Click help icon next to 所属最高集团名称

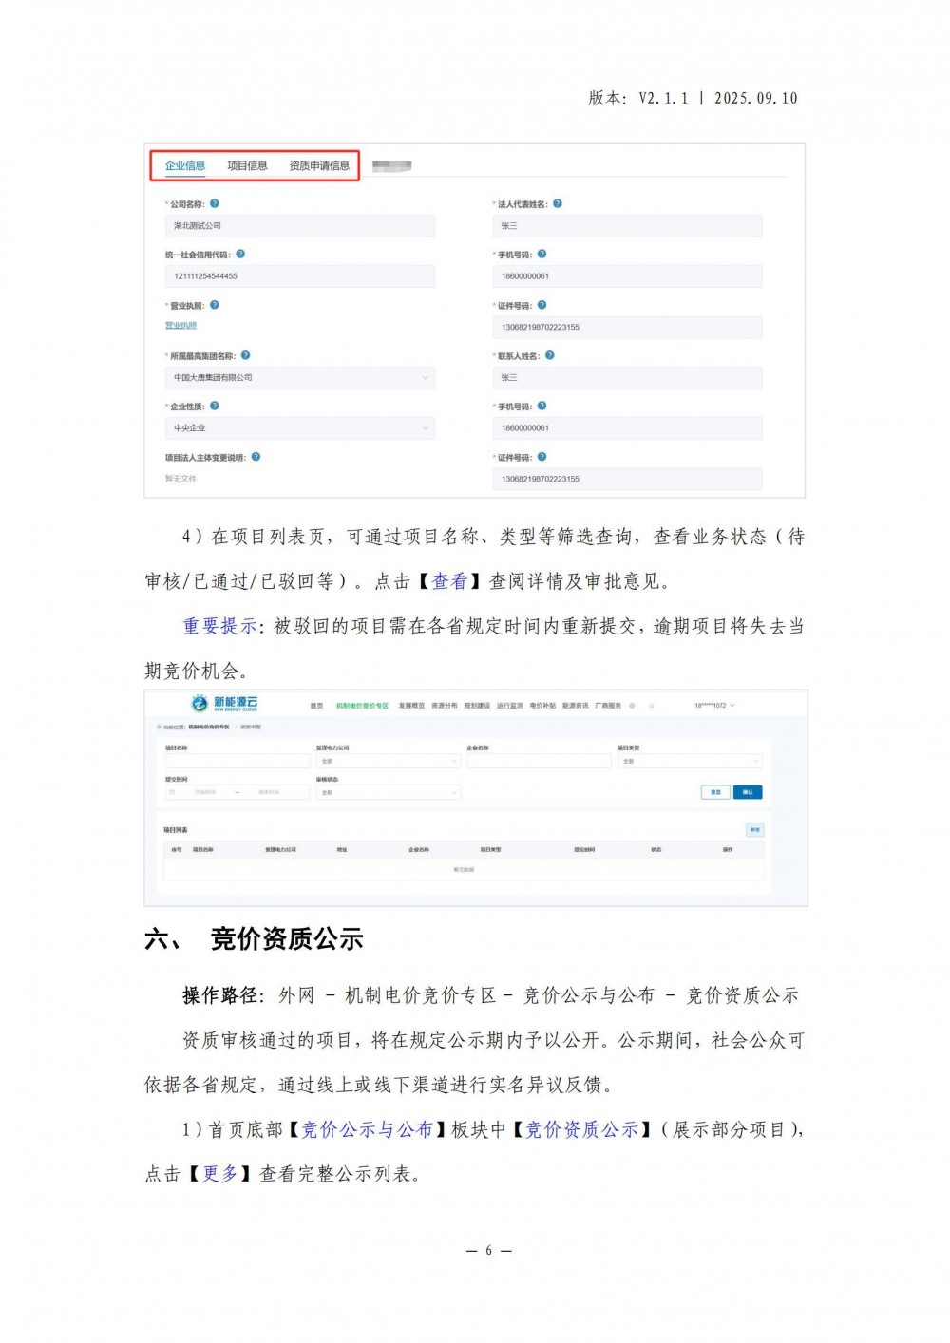(x=245, y=355)
